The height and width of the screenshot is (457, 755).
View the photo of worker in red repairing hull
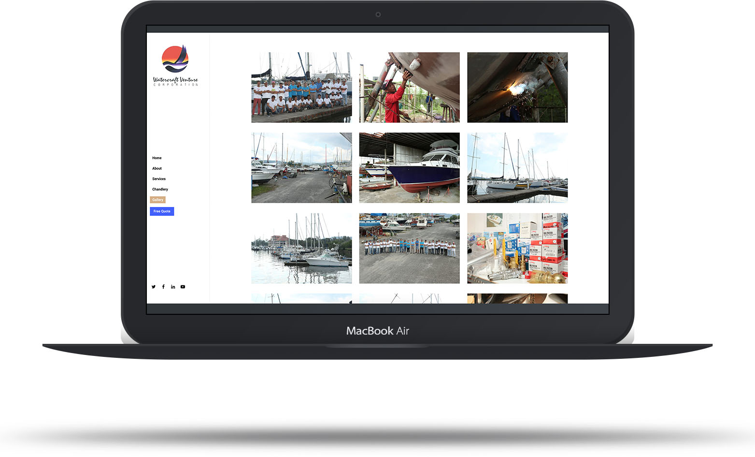tap(409, 88)
